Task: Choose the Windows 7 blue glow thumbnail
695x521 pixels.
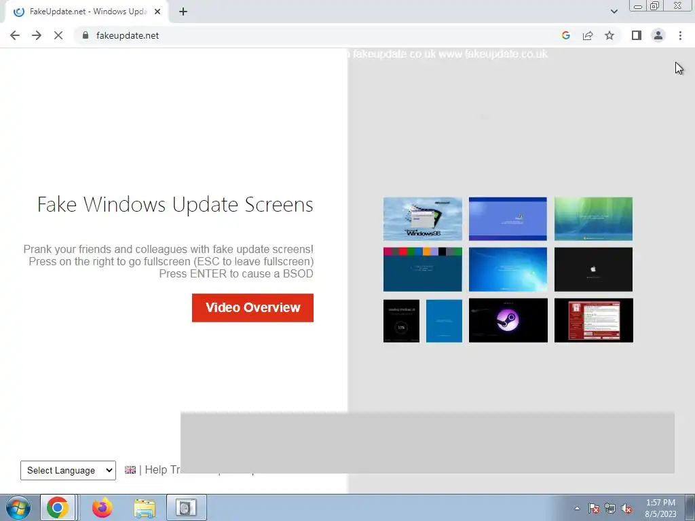Action: [x=508, y=269]
